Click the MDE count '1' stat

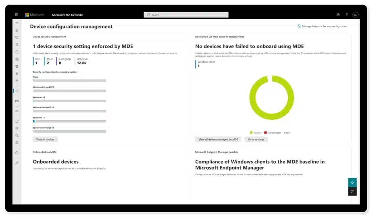click(38, 61)
